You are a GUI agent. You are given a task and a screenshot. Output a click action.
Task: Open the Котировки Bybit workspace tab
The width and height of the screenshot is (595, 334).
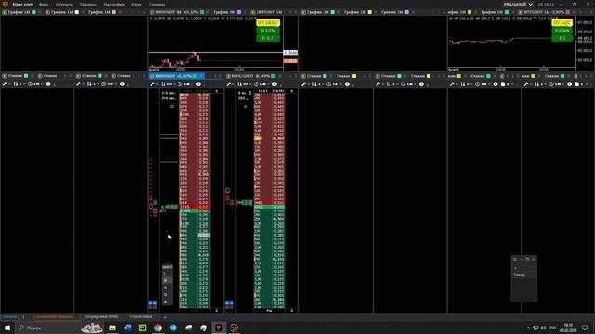101,317
